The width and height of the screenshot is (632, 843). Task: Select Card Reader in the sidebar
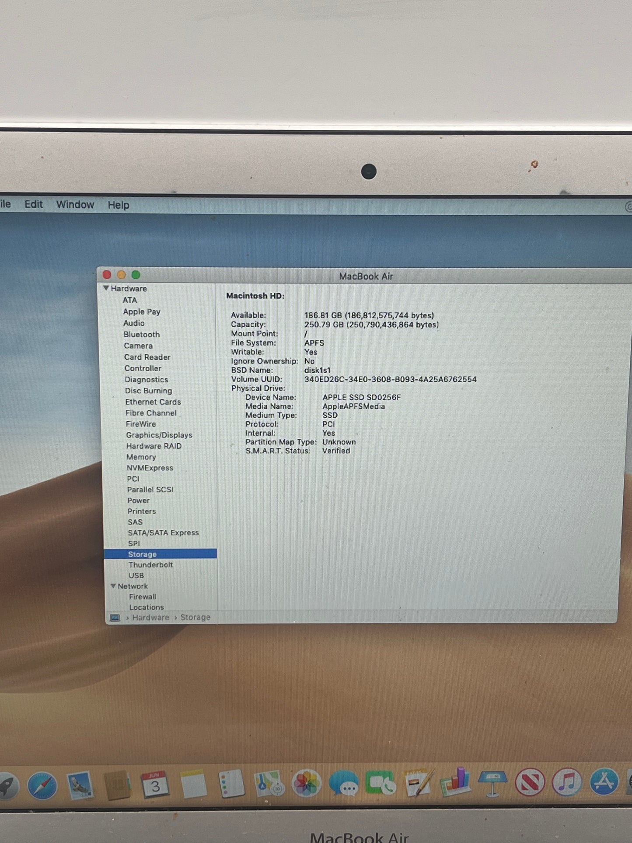coord(147,357)
